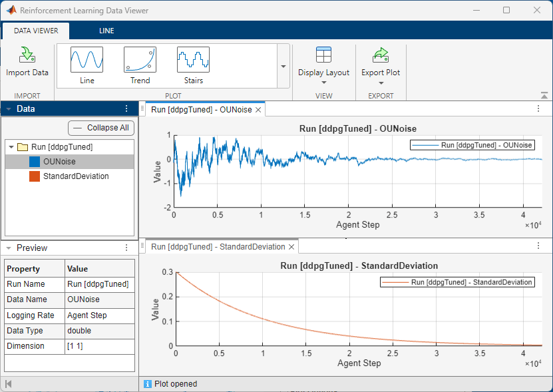This screenshot has width=553, height=392.
Task: Switch to the LINE ribbon tab
Action: (x=106, y=31)
